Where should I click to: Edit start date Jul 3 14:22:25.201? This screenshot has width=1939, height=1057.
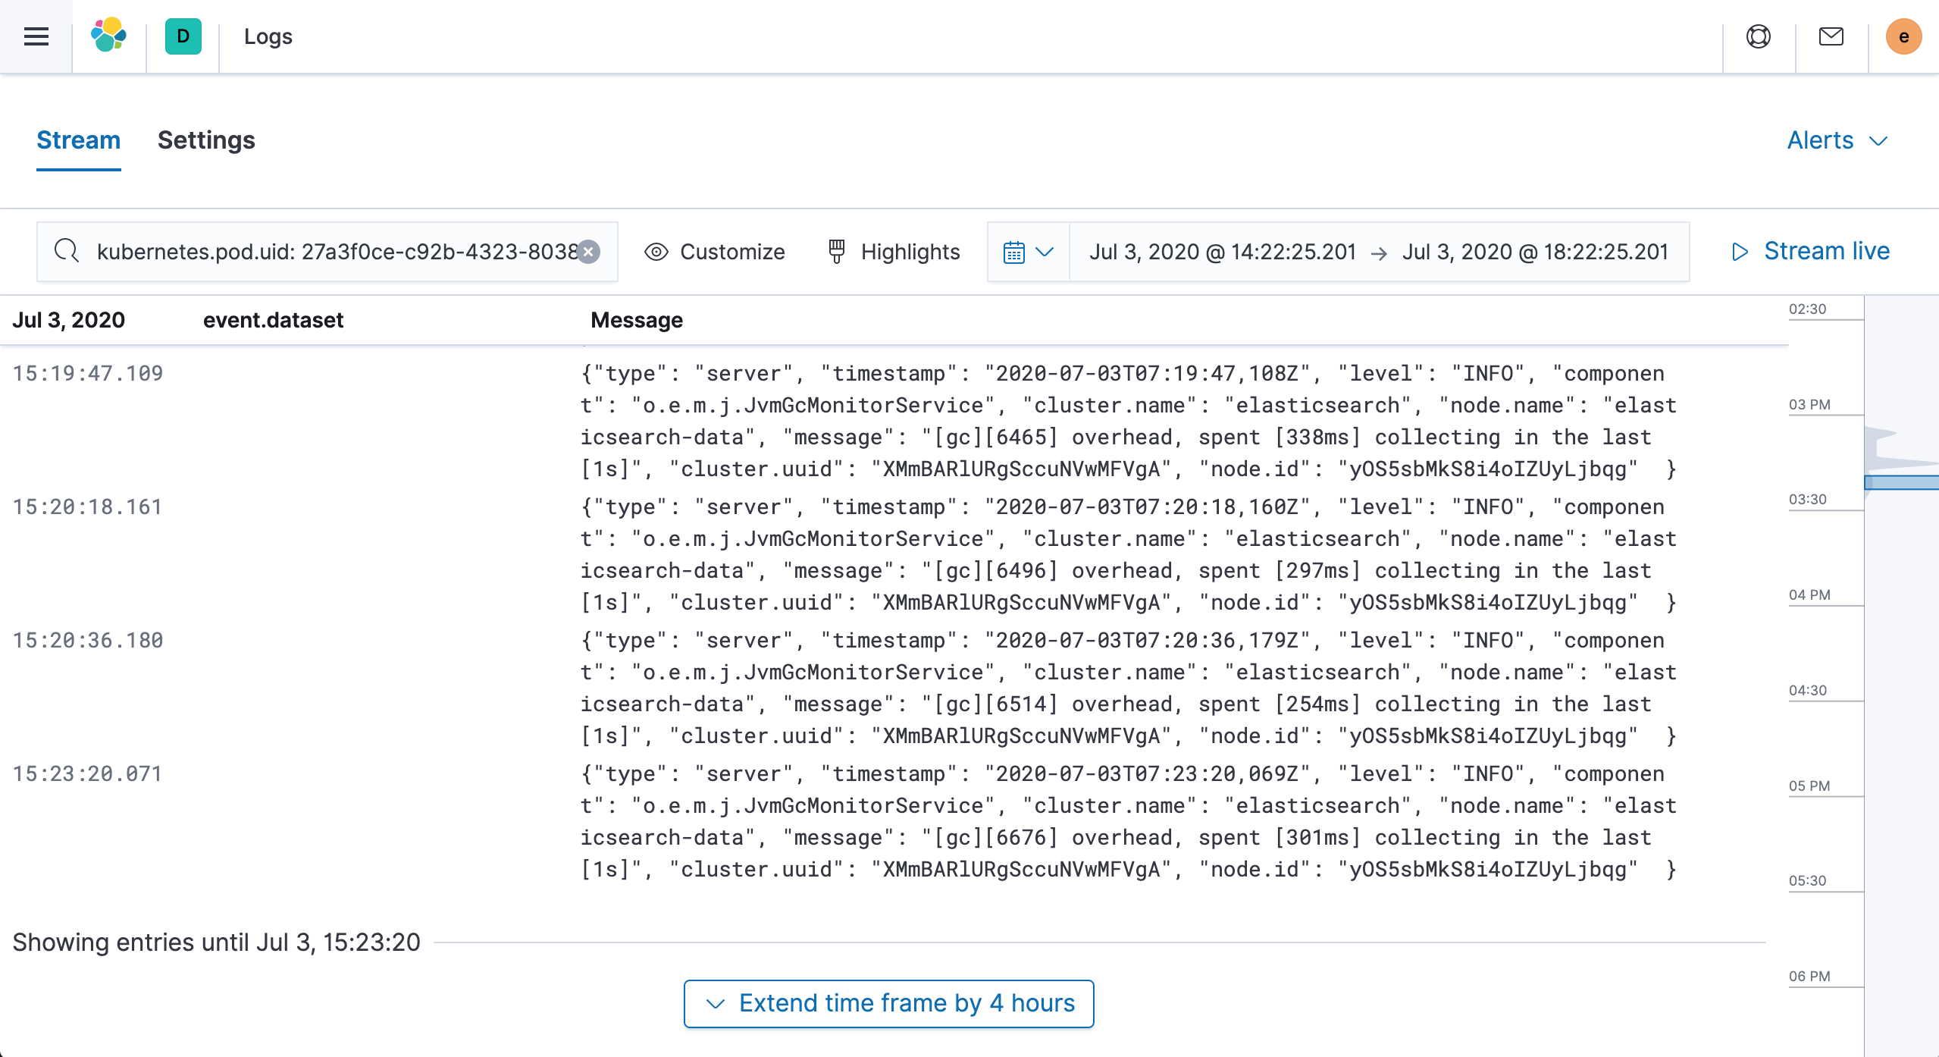pyautogui.click(x=1222, y=252)
